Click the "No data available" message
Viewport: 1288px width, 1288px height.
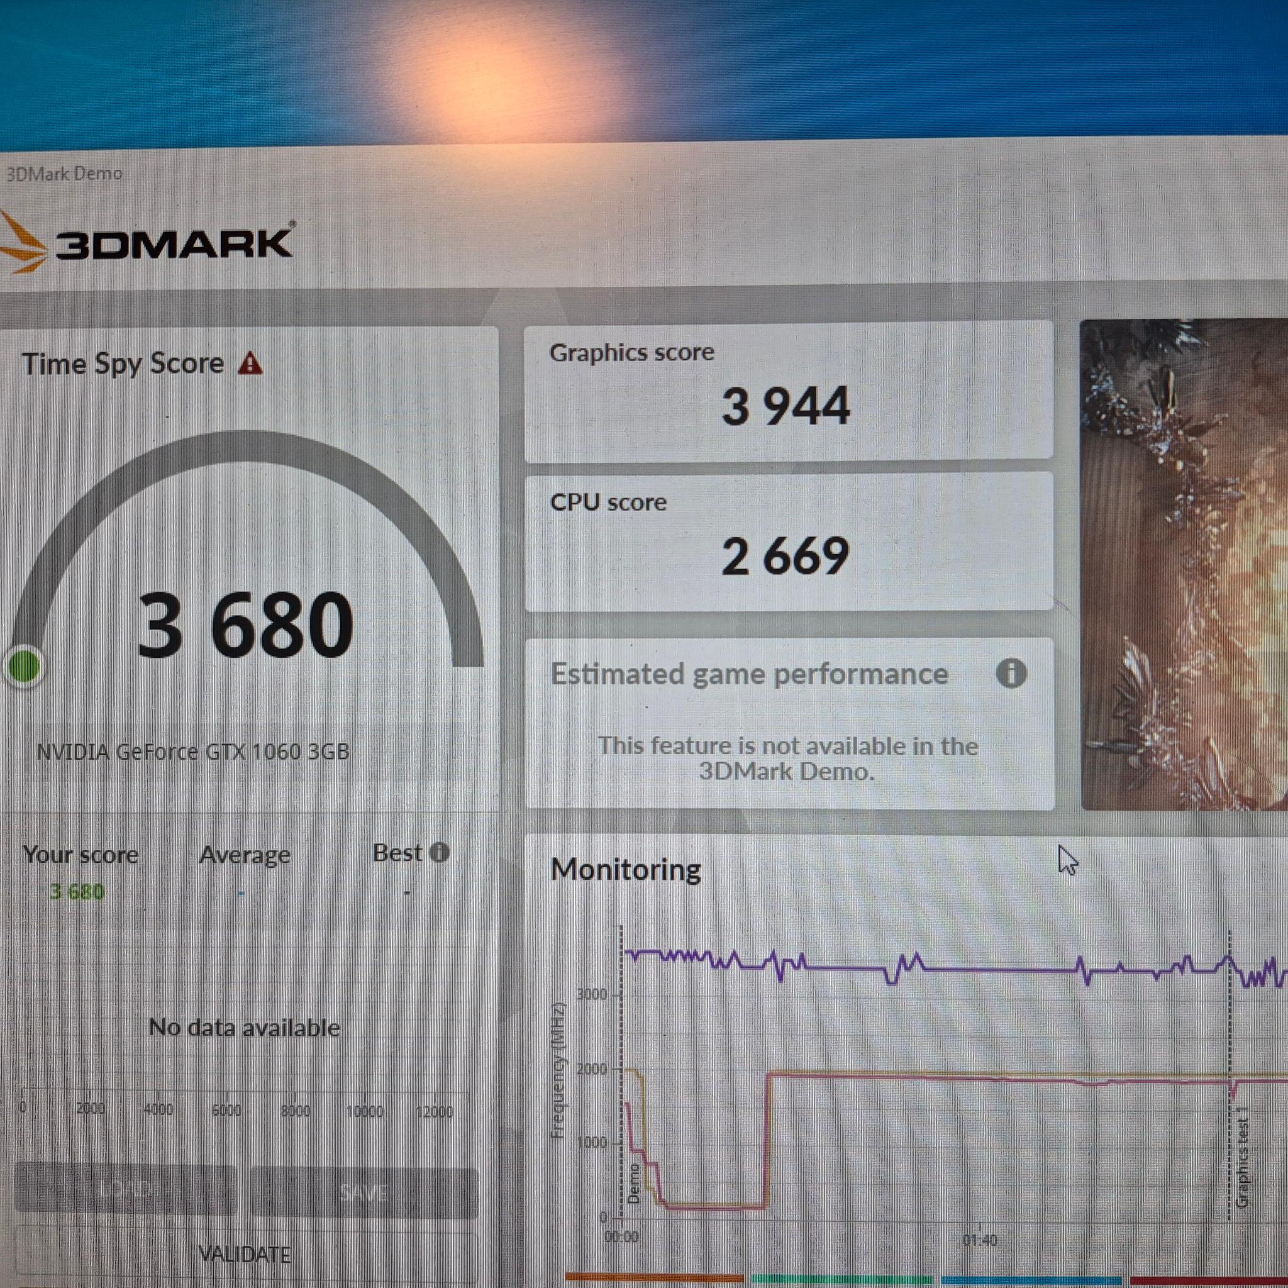pos(245,1028)
